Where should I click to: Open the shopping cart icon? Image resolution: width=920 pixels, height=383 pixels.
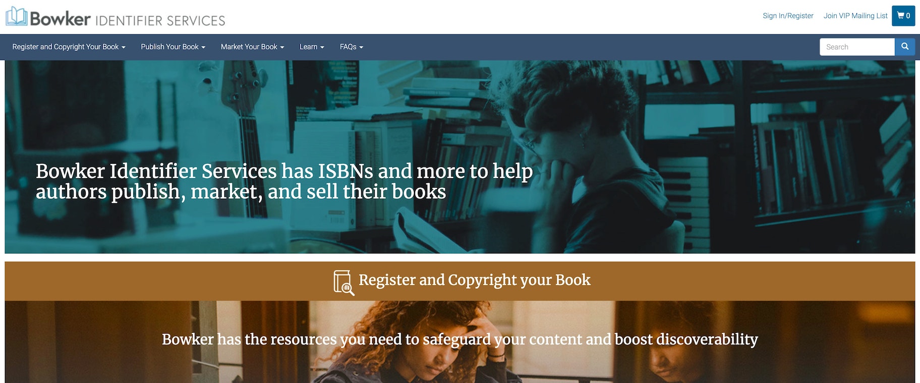(x=900, y=16)
